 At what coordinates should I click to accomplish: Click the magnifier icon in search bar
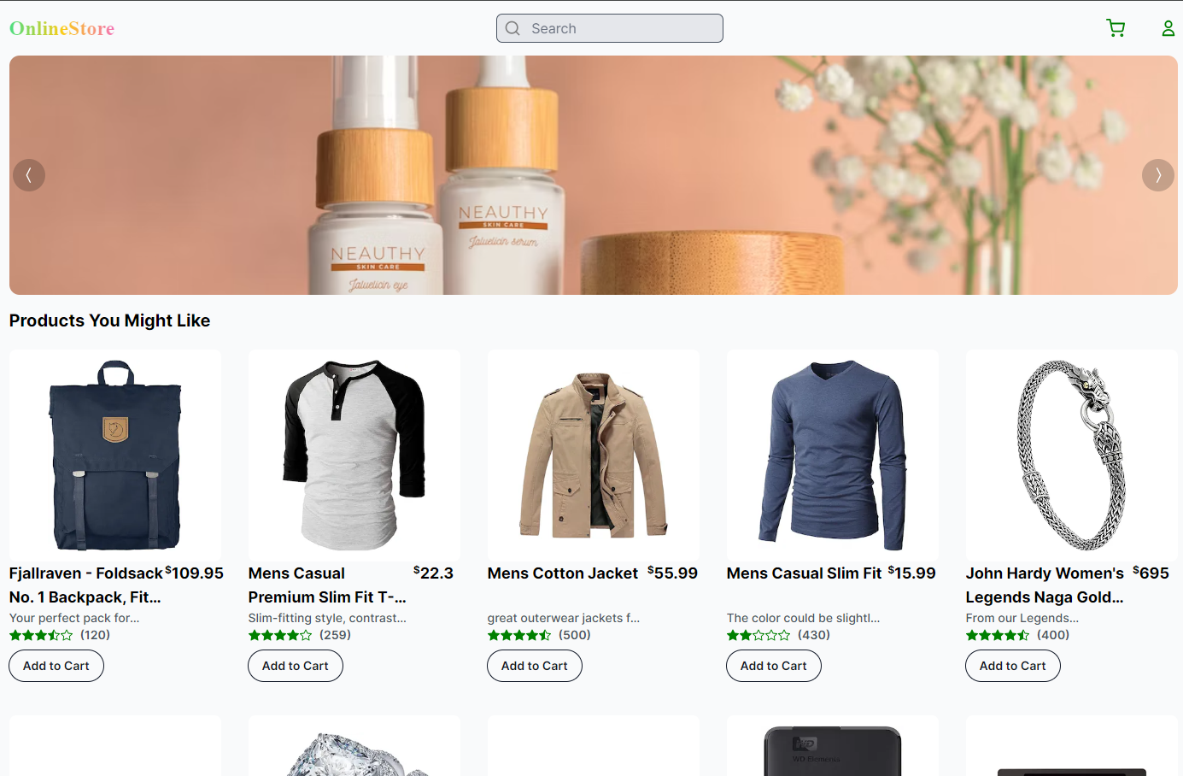[512, 28]
